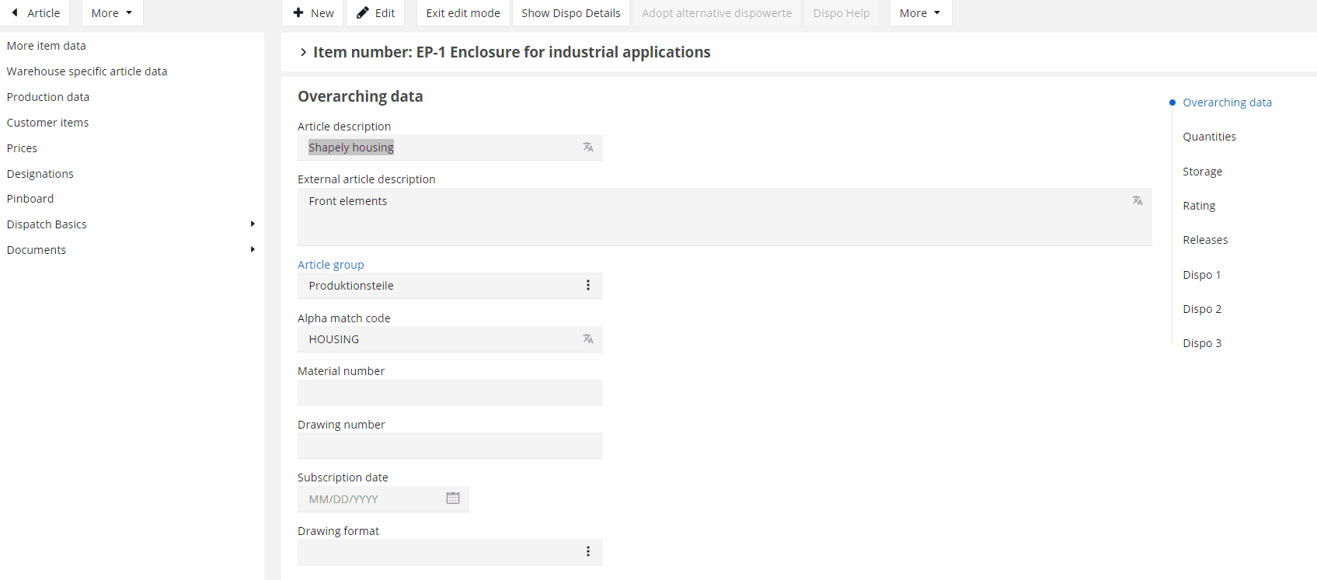Click Exit edit mode button
Viewport: 1317px width, 580px height.
pyautogui.click(x=463, y=12)
